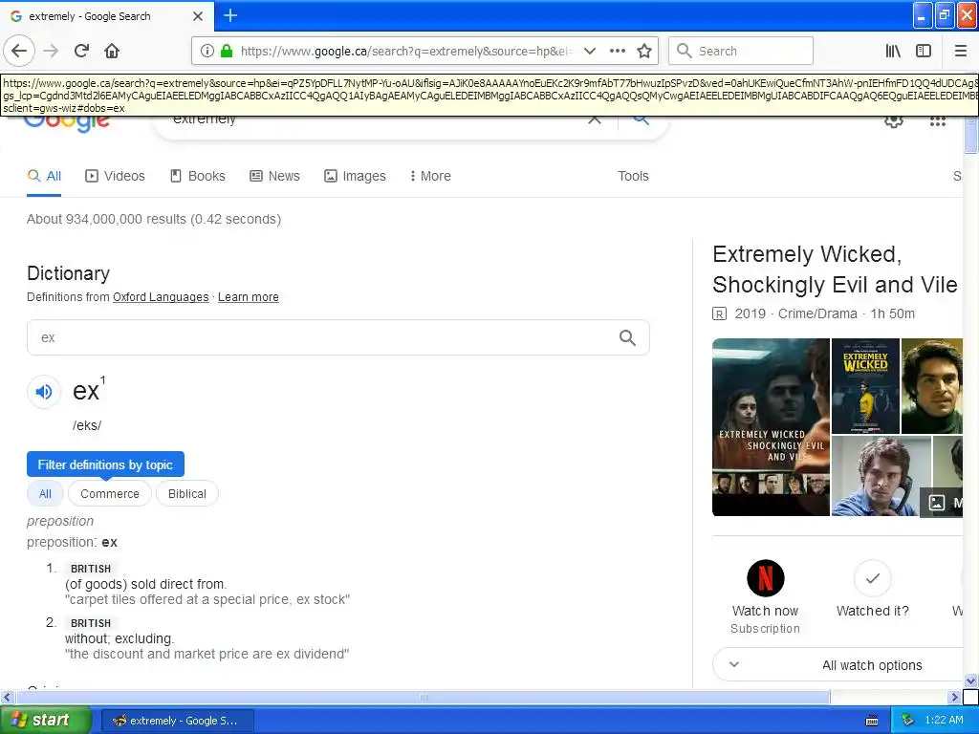Open the man on telephone thumbnail

881,476
